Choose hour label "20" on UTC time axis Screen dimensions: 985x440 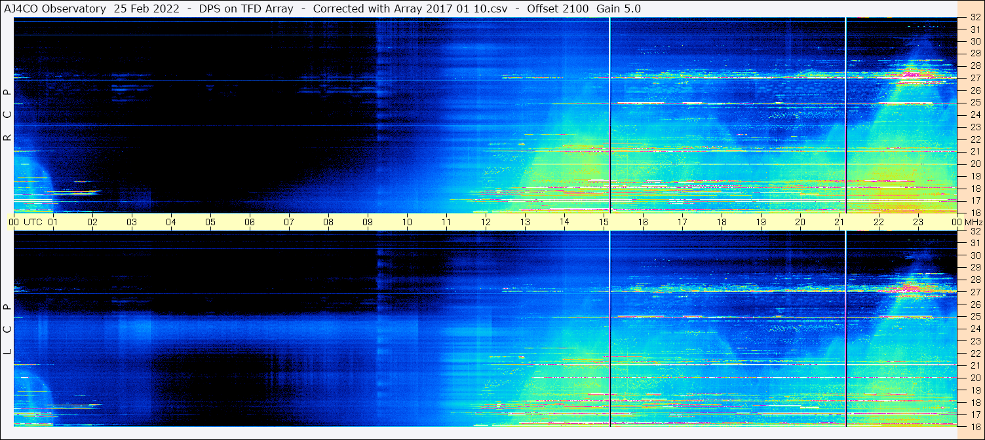800,222
